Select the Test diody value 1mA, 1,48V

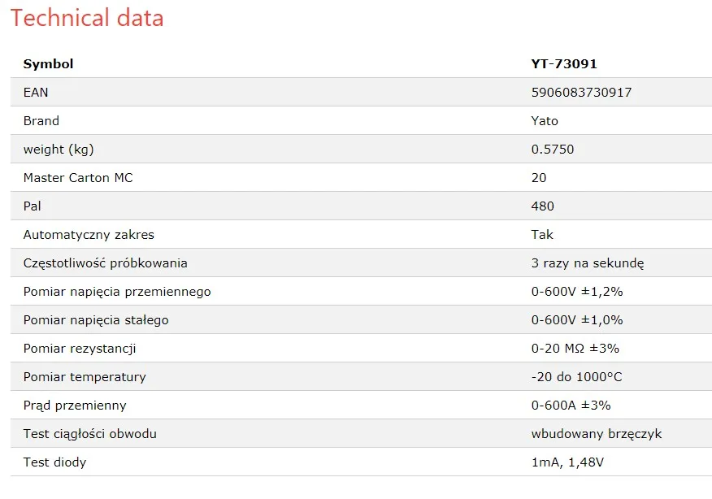point(567,462)
